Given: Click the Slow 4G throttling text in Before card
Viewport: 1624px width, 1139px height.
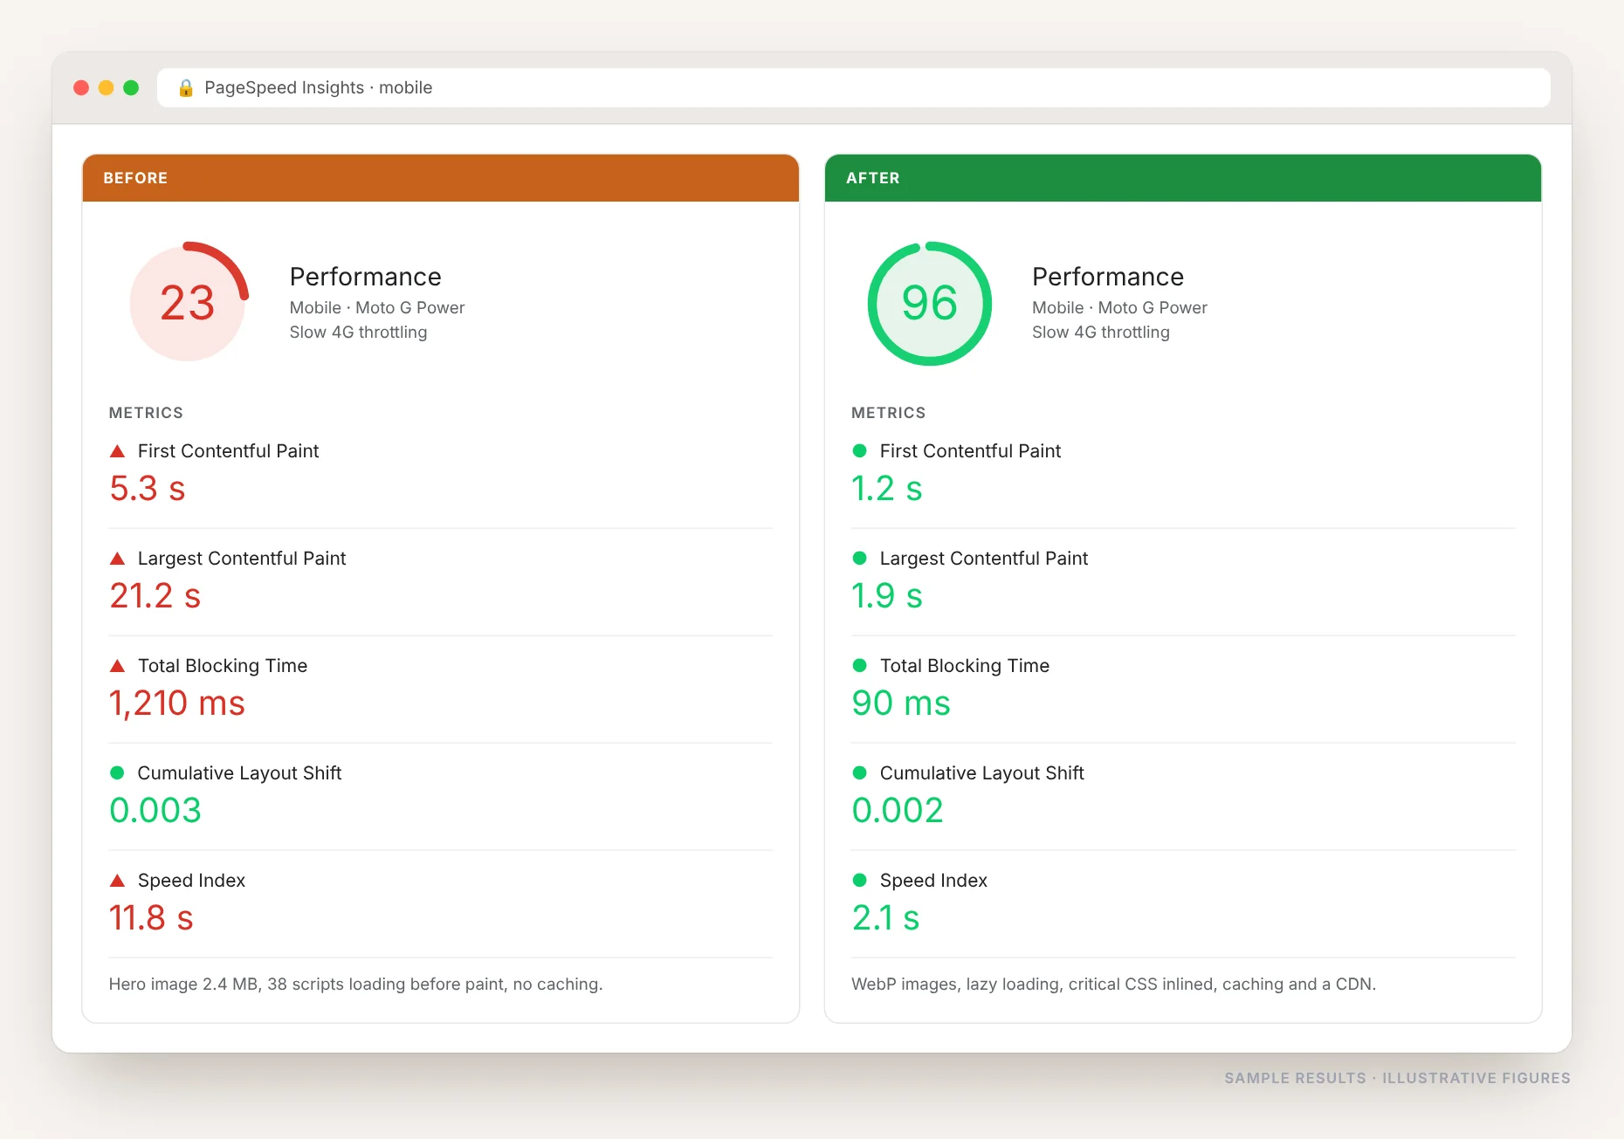Looking at the screenshot, I should coord(359,333).
